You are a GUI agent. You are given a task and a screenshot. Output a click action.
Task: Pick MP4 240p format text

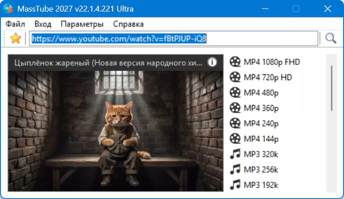[261, 124]
